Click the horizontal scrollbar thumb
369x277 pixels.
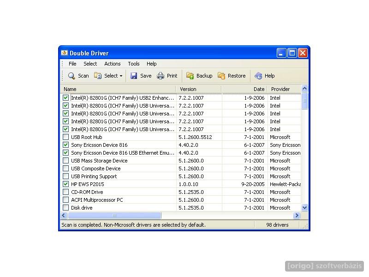click(x=114, y=215)
